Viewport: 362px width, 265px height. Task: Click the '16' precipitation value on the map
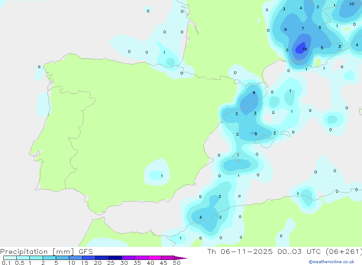point(305,49)
